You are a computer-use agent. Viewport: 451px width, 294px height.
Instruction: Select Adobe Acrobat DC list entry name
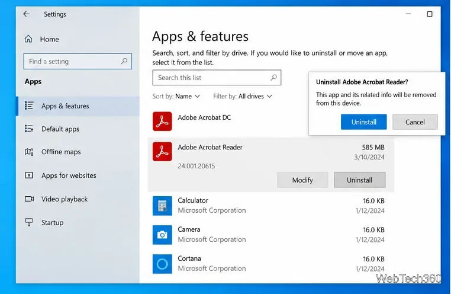tap(204, 117)
